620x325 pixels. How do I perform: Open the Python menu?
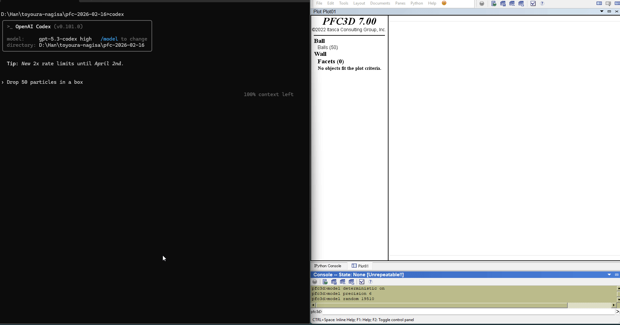pyautogui.click(x=417, y=3)
